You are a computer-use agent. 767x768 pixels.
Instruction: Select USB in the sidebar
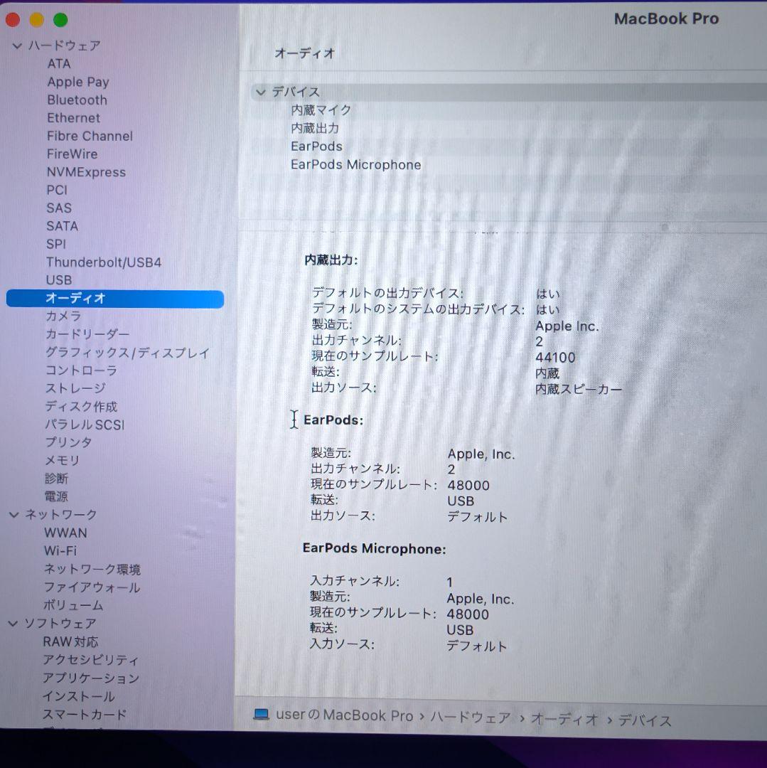point(59,280)
